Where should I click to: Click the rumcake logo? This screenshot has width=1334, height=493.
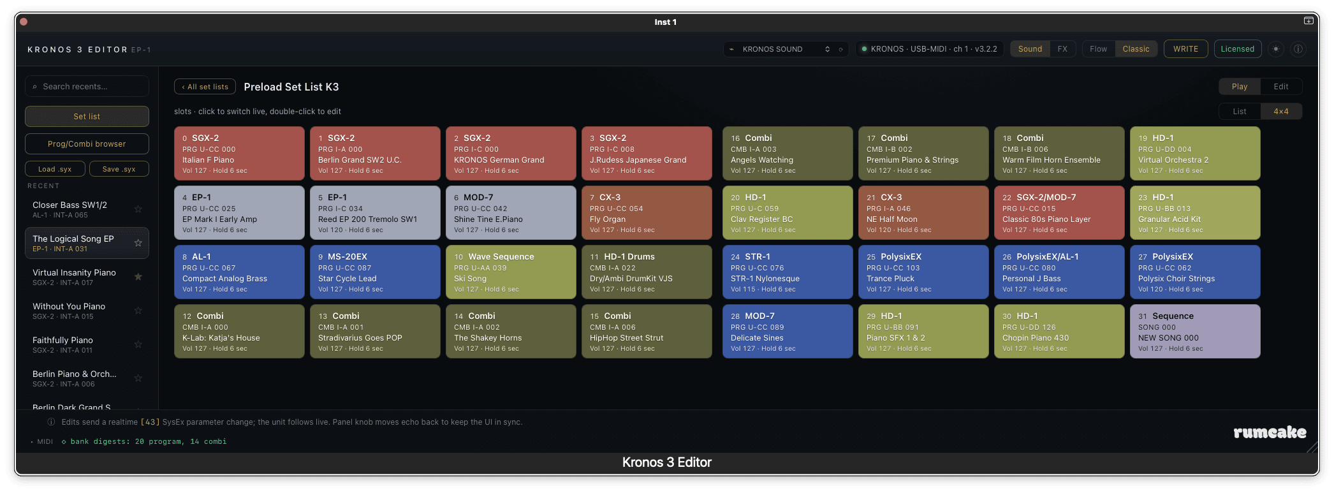pyautogui.click(x=1270, y=432)
